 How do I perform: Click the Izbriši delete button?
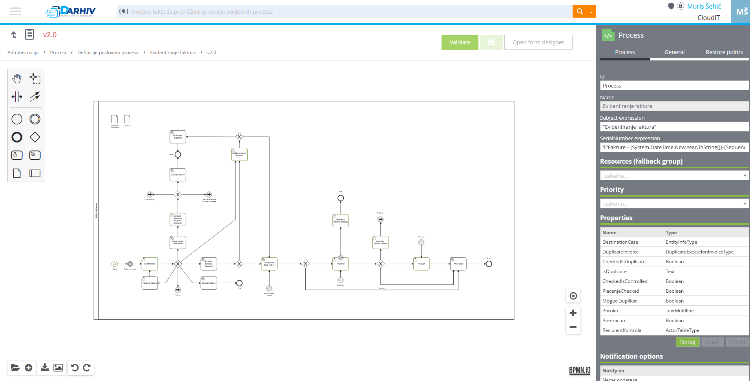click(737, 342)
